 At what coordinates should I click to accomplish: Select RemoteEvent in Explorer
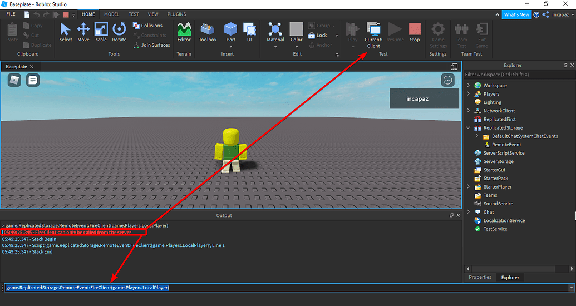[506, 145]
